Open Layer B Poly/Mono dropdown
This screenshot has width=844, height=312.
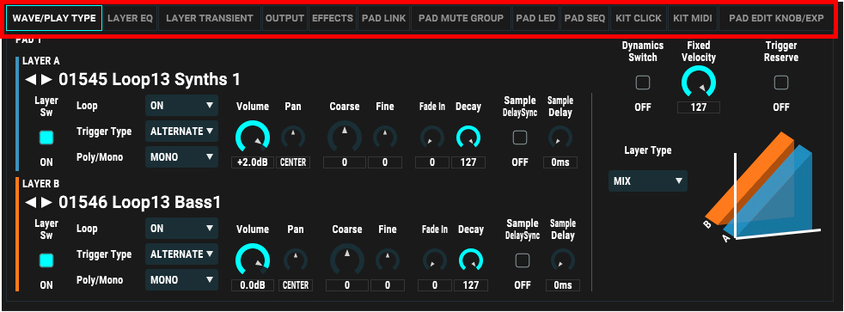181,279
